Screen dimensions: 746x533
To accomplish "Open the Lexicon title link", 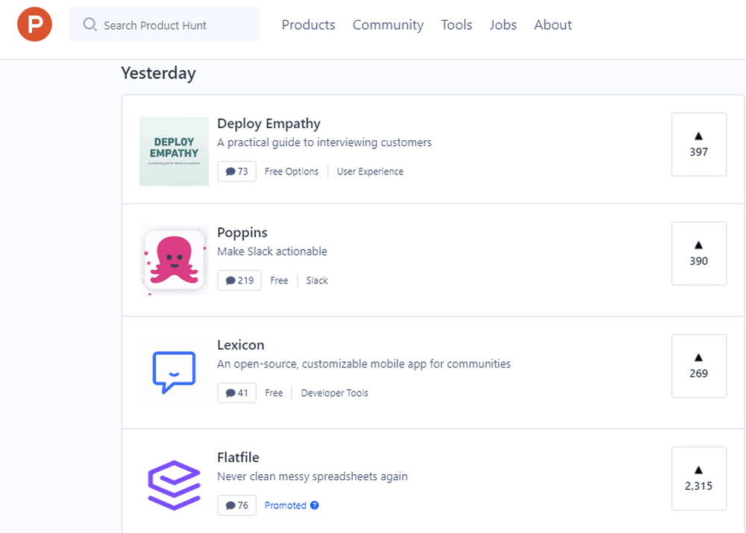I will tap(241, 345).
